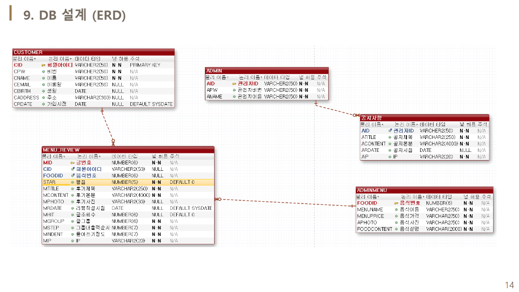Click the green bullet icon in the CRDATE row
The width and height of the screenshot is (519, 292).
pyautogui.click(x=43, y=104)
